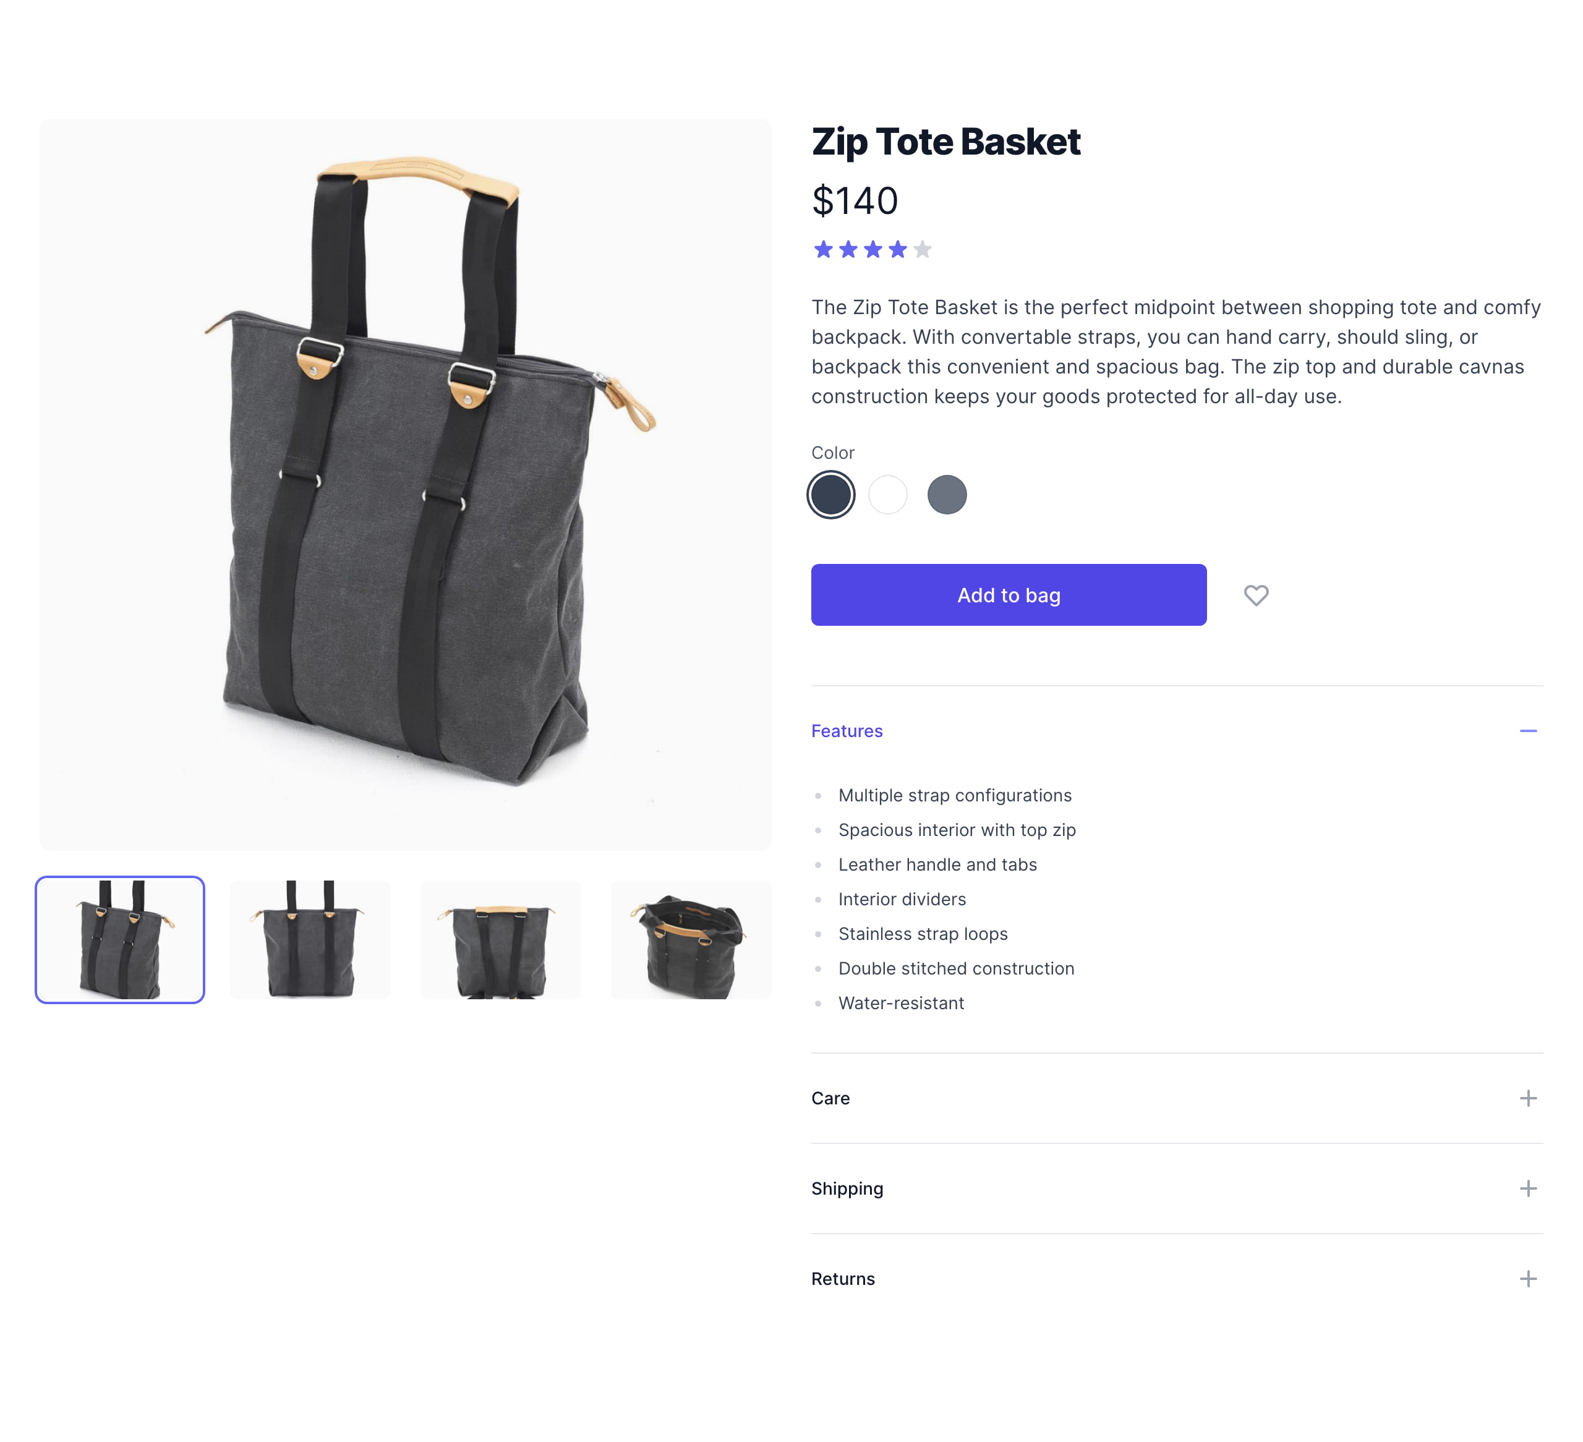
Task: Click the plus icon beside Returns
Action: [1527, 1279]
